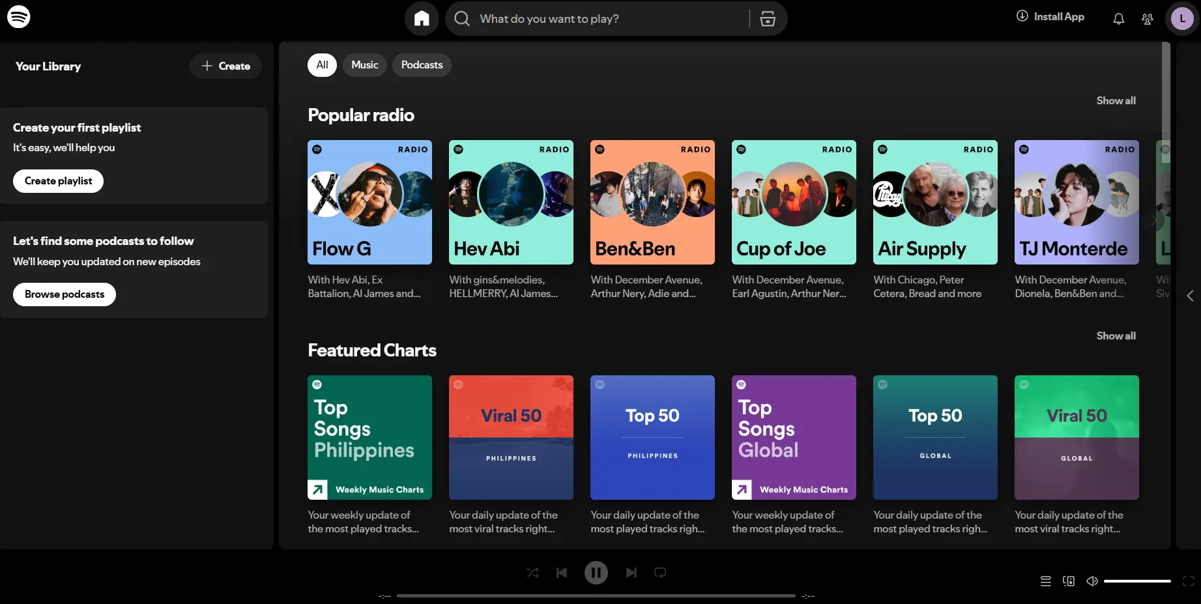Select the Podcasts filter chip
Screen dimensions: 1201x604
[422, 65]
